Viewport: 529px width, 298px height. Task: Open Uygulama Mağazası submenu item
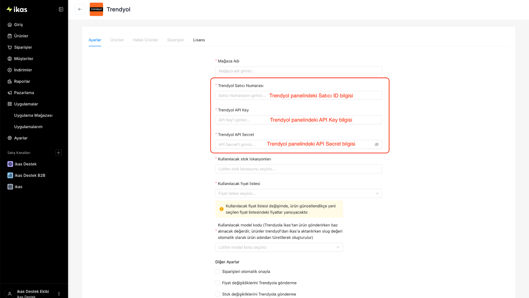click(x=33, y=115)
